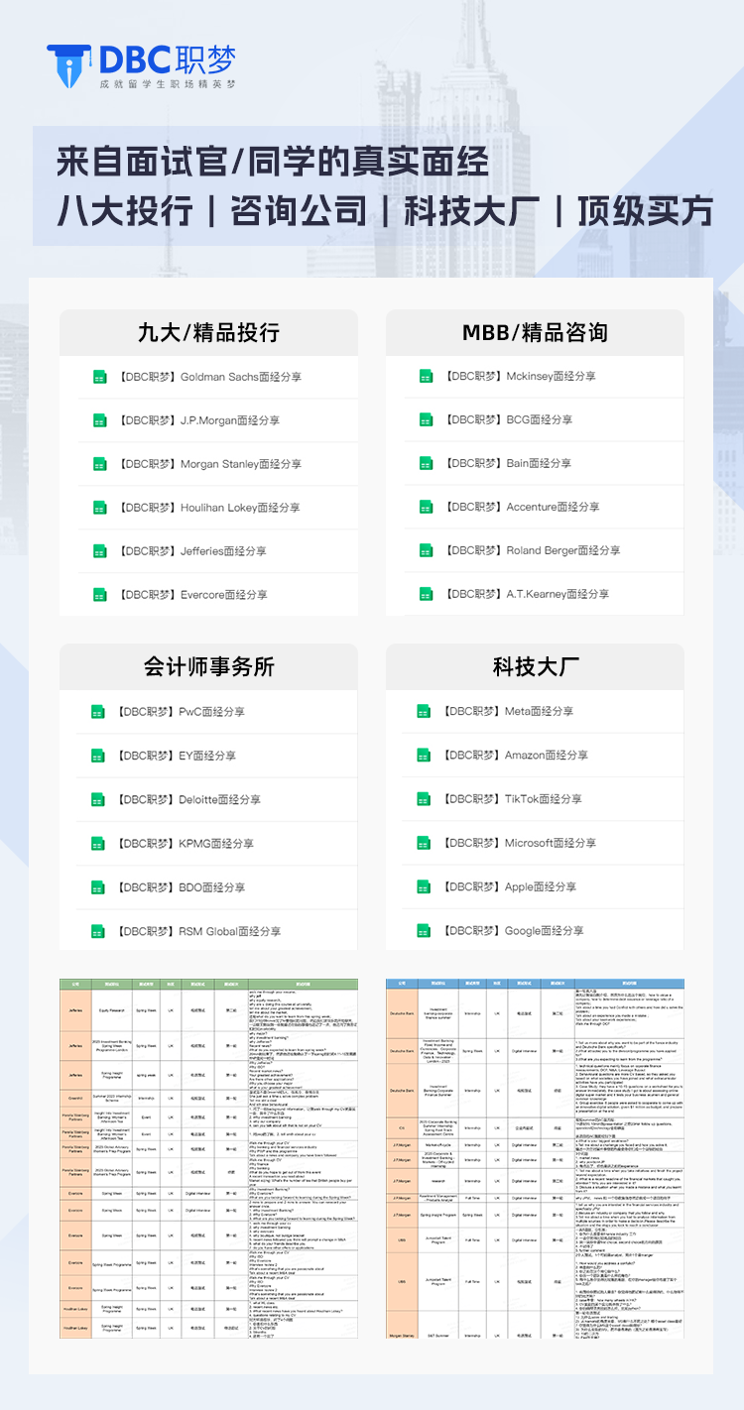
Task: Click the sheet icon beside Deloitte面经分享
Action: pos(99,799)
